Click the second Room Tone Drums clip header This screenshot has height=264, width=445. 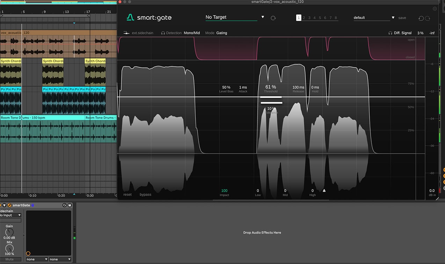(101, 118)
